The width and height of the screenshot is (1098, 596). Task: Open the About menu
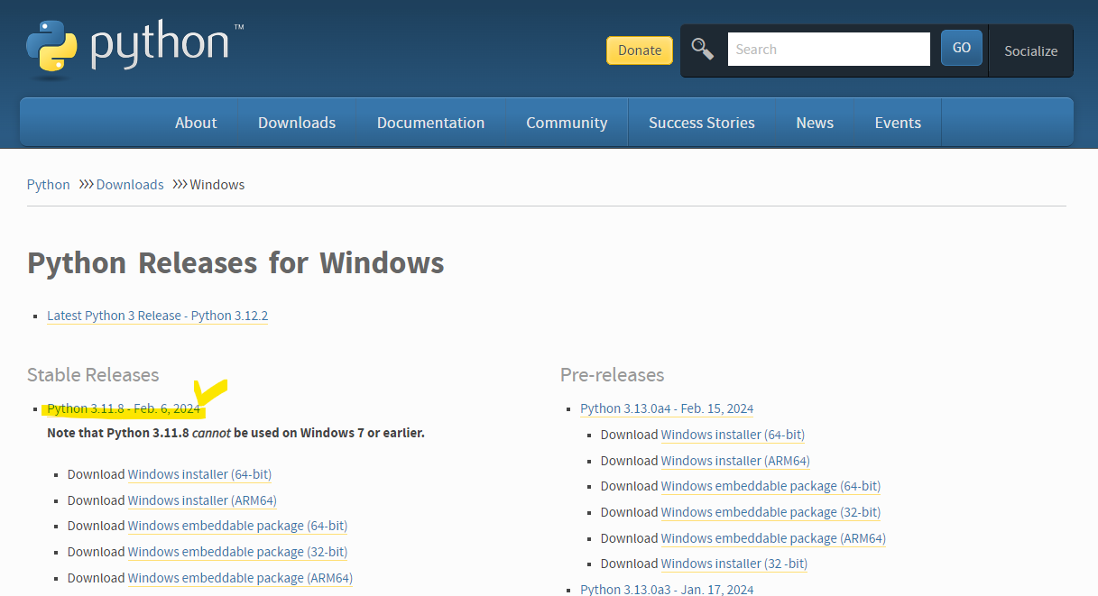196,123
